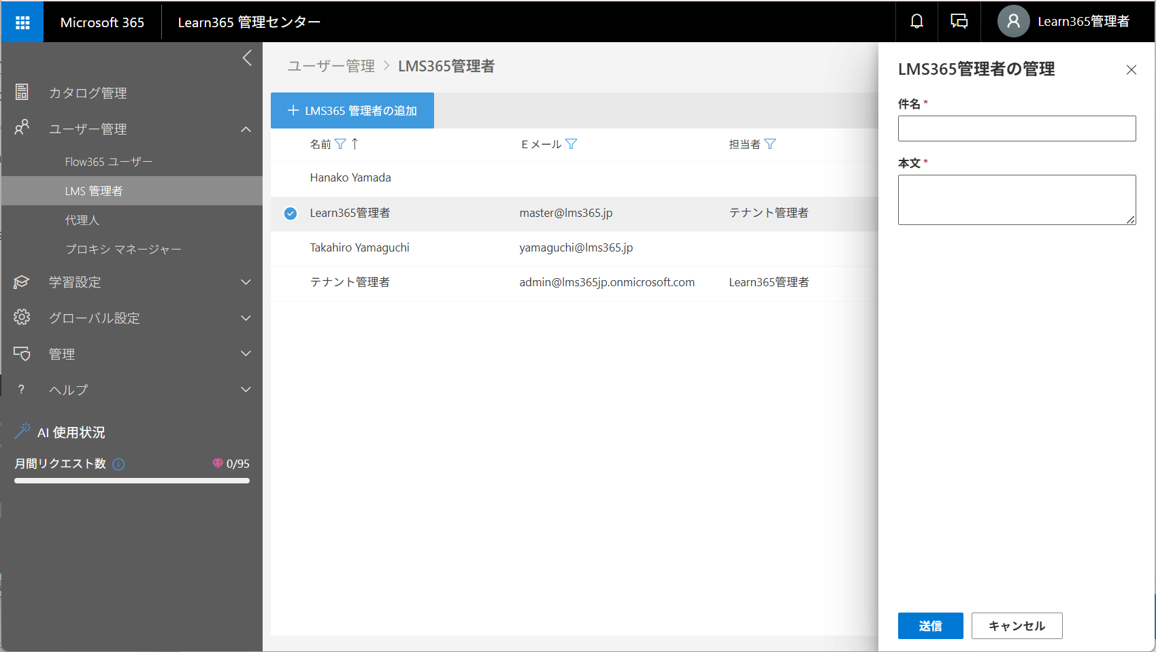Click the global settings gear icon
The image size is (1156, 652).
click(x=22, y=317)
